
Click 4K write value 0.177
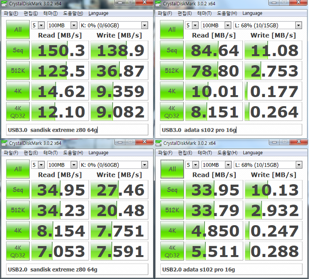tap(273, 91)
